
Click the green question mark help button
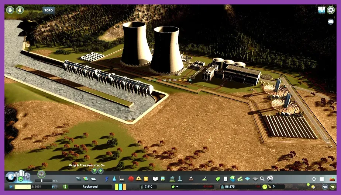click(x=94, y=171)
